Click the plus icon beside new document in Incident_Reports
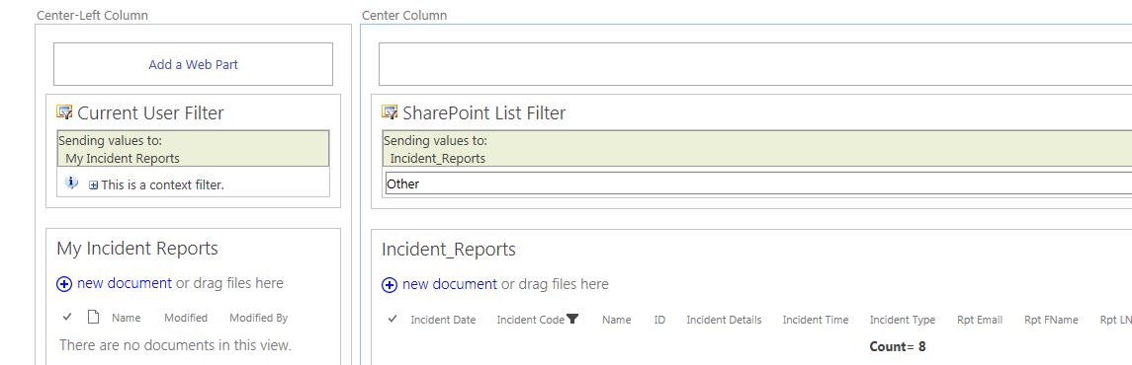 pyautogui.click(x=390, y=285)
